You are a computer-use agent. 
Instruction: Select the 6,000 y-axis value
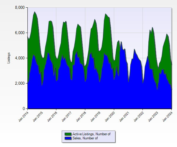pyautogui.click(x=20, y=33)
